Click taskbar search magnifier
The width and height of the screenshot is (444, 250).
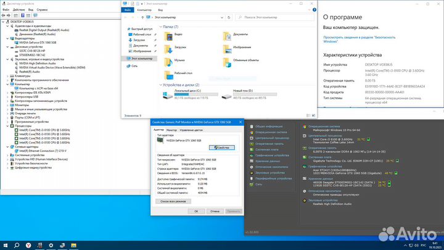pyautogui.click(x=17, y=246)
